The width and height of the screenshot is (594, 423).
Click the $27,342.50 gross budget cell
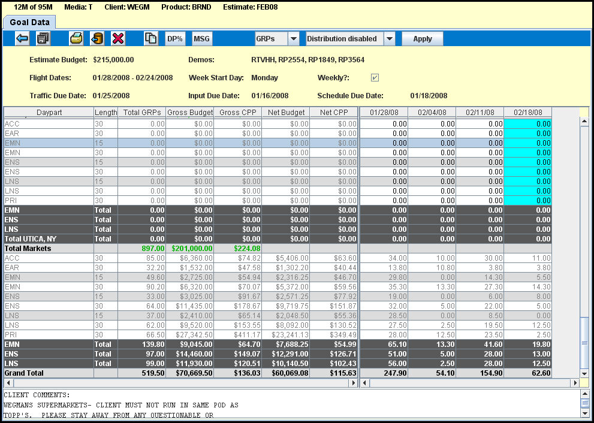[x=190, y=335]
